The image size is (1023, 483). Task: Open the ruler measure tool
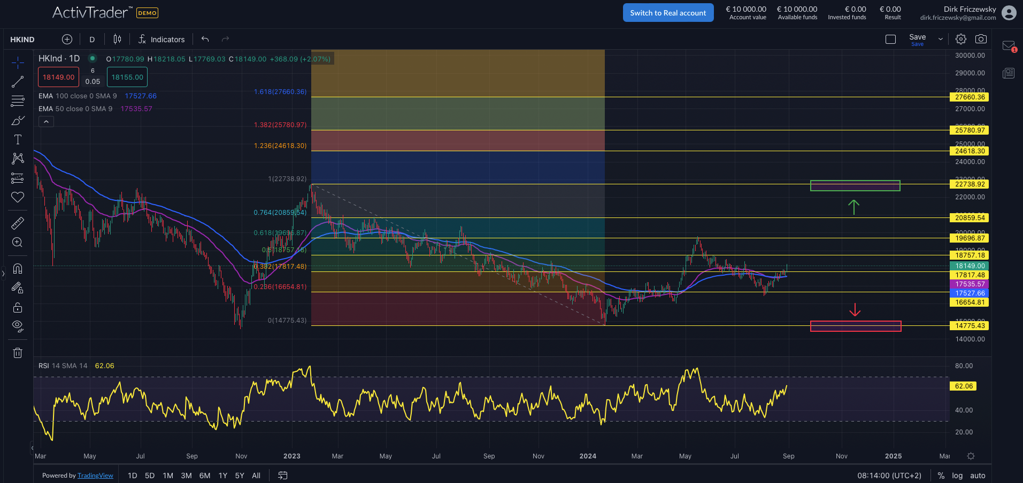click(x=18, y=223)
